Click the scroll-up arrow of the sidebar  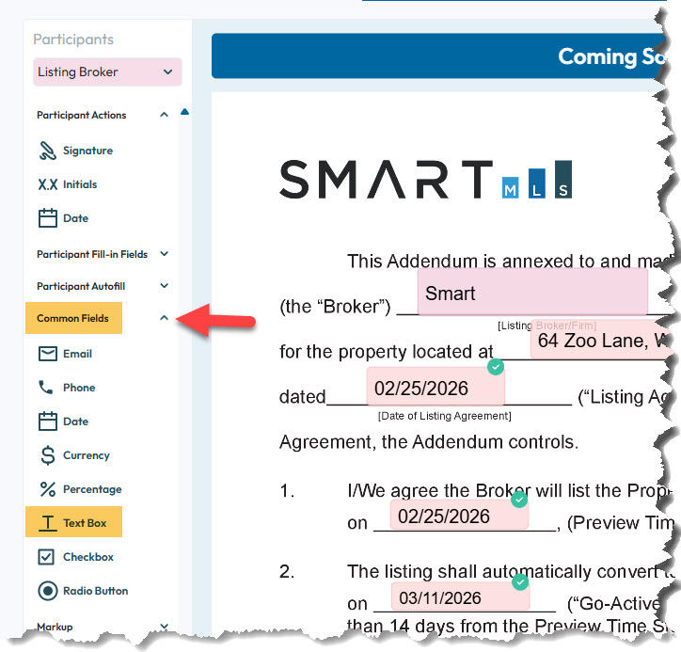click(x=184, y=112)
